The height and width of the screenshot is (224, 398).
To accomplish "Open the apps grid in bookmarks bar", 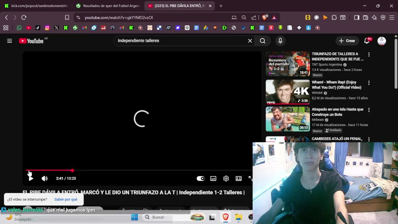I will 6,28.
